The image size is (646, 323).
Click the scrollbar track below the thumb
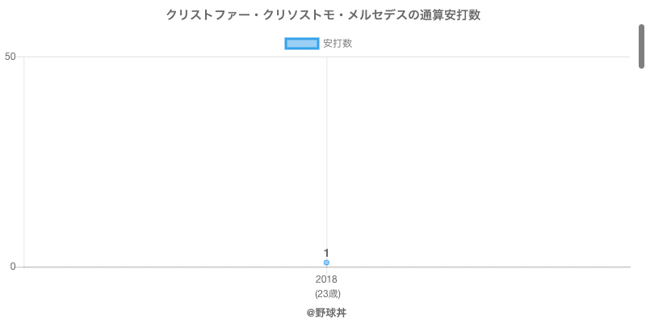(x=642, y=202)
